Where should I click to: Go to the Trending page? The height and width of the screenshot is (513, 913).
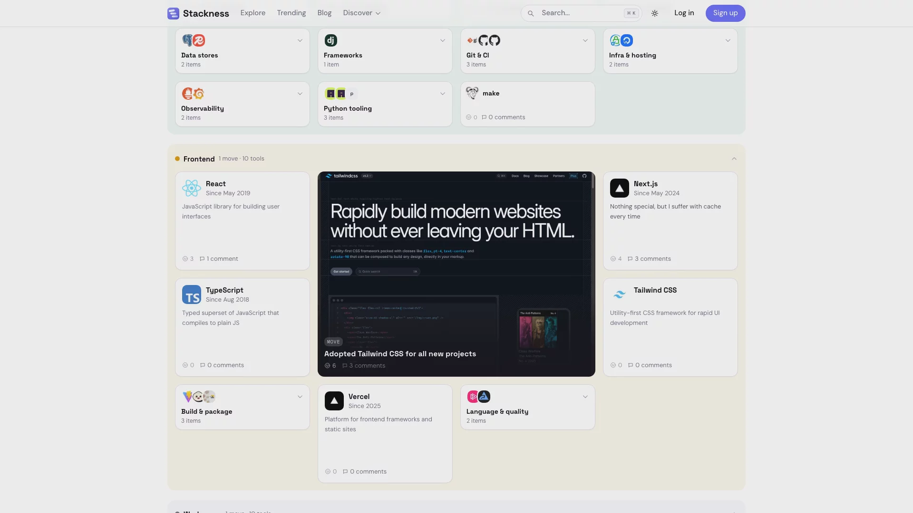[x=291, y=13]
